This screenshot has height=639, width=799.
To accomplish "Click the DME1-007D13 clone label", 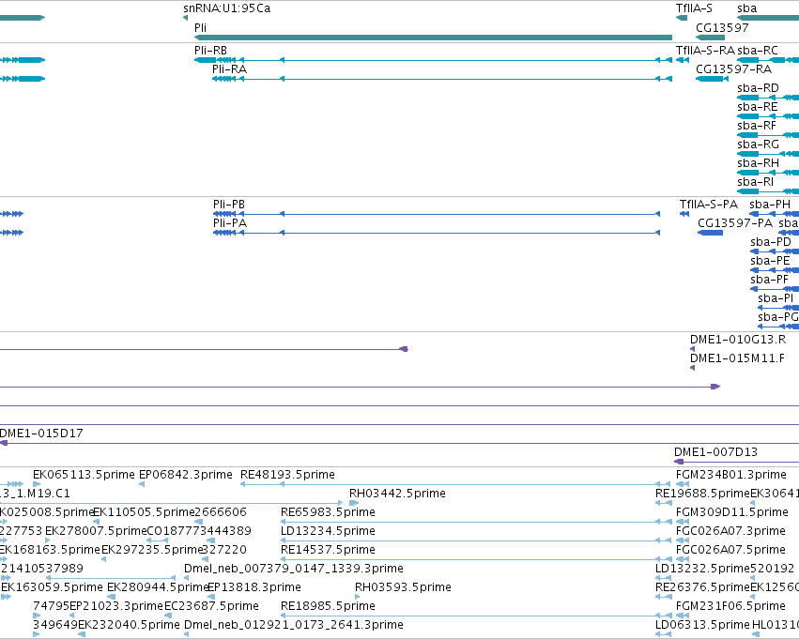I will 716,452.
